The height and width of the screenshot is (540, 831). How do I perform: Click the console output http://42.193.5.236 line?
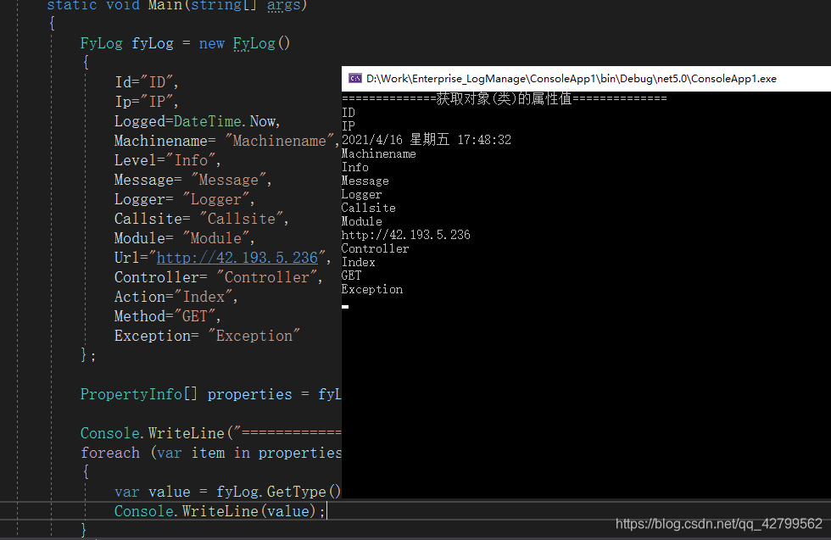(x=406, y=235)
